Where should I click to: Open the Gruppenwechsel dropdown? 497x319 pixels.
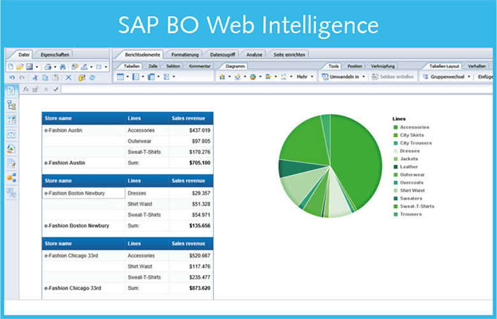(x=447, y=76)
